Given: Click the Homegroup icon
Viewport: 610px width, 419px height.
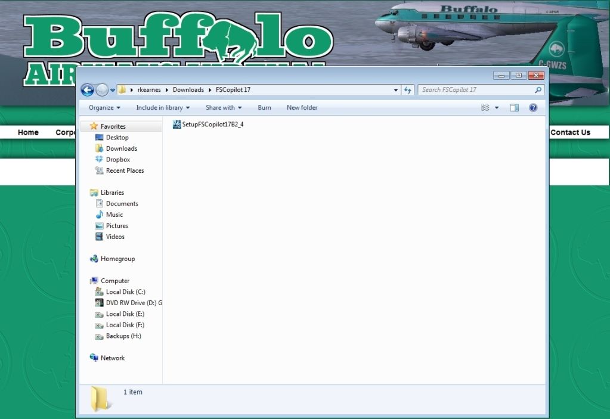Looking at the screenshot, I should click(x=94, y=259).
